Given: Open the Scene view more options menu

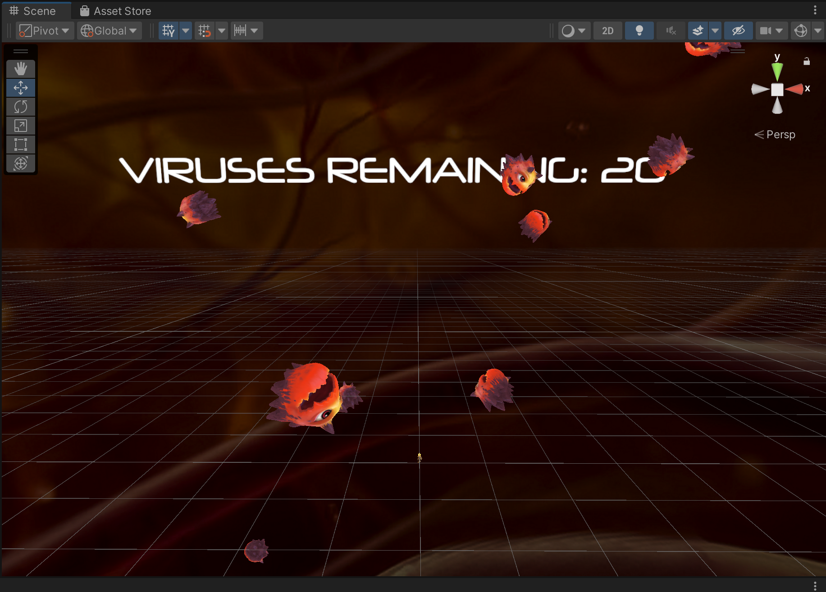Looking at the screenshot, I should coord(815,10).
